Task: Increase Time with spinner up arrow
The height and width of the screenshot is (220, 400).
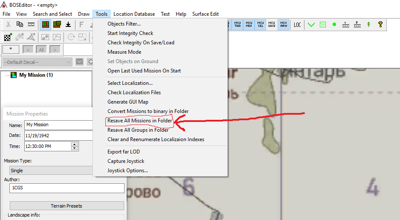Action: point(75,144)
